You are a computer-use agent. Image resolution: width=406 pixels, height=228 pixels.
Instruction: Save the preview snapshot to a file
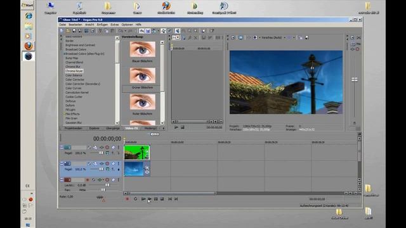click(x=307, y=38)
